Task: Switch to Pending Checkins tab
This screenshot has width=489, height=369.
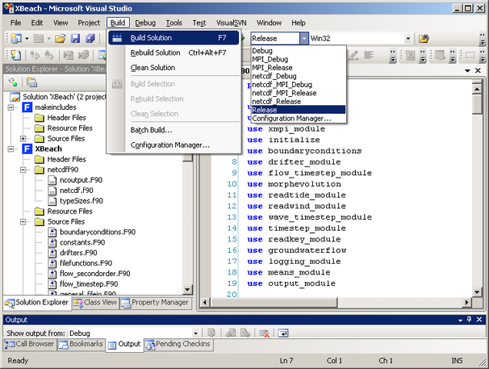Action: (x=178, y=344)
